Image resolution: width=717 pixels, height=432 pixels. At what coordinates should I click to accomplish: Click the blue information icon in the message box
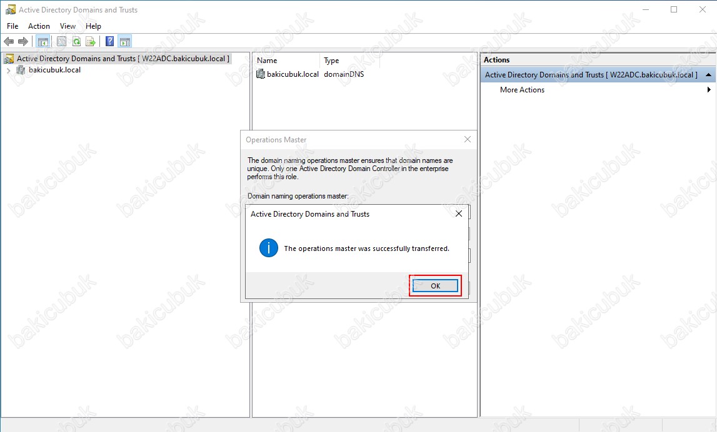tap(268, 248)
